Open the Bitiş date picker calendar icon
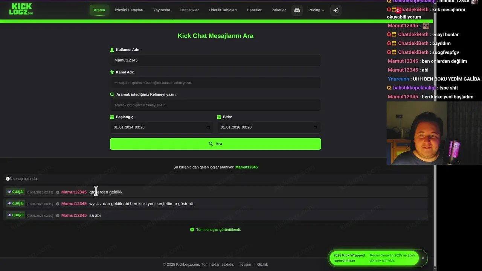The image size is (482, 271). click(315, 127)
